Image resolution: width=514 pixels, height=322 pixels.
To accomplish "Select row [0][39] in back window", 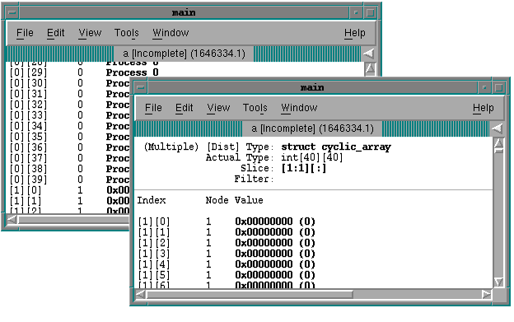I will point(69,180).
